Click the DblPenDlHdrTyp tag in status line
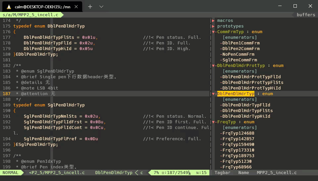 (x=114, y=173)
